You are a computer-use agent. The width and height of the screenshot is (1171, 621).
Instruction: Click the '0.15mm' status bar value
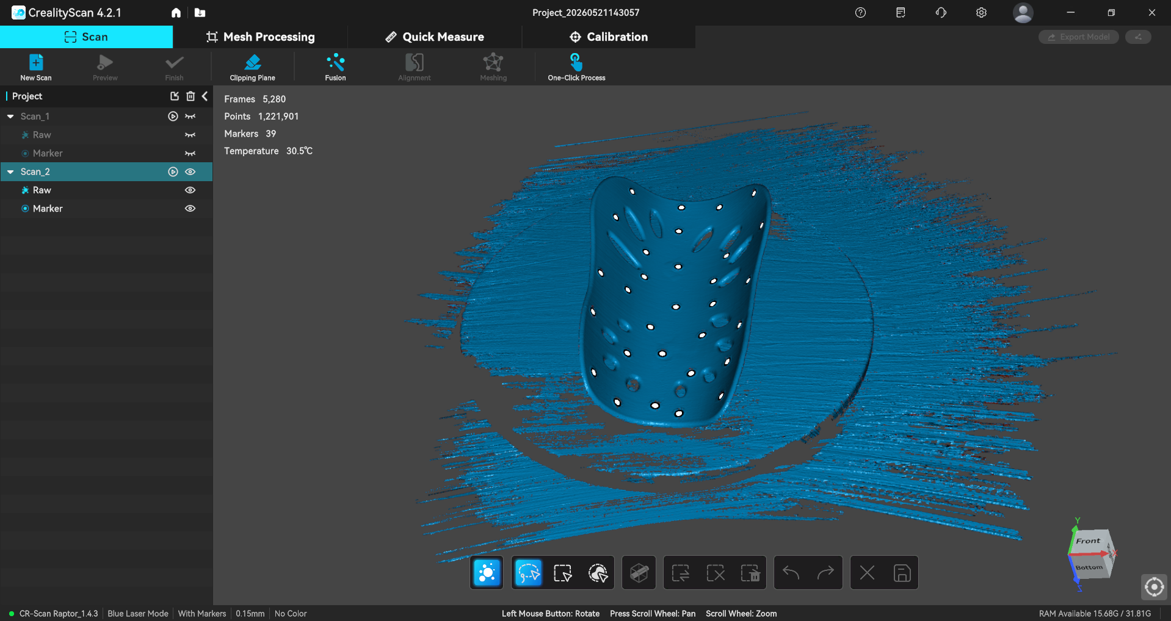point(250,613)
